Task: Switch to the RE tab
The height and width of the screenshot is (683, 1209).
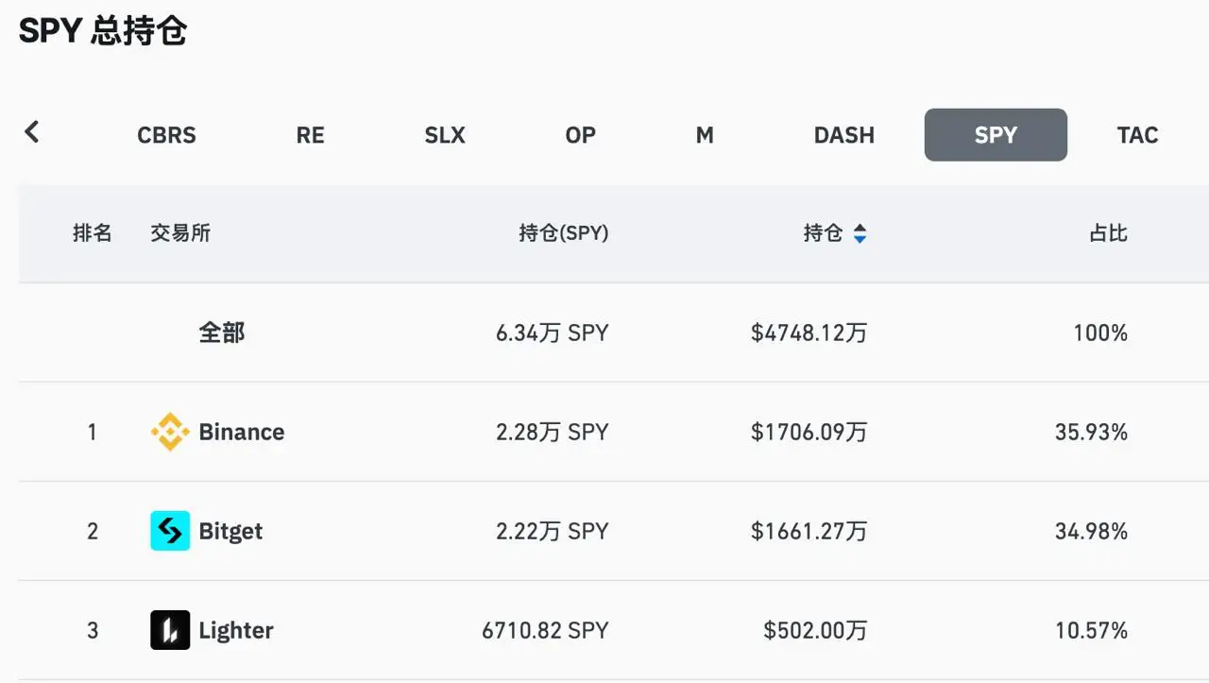Action: click(311, 135)
